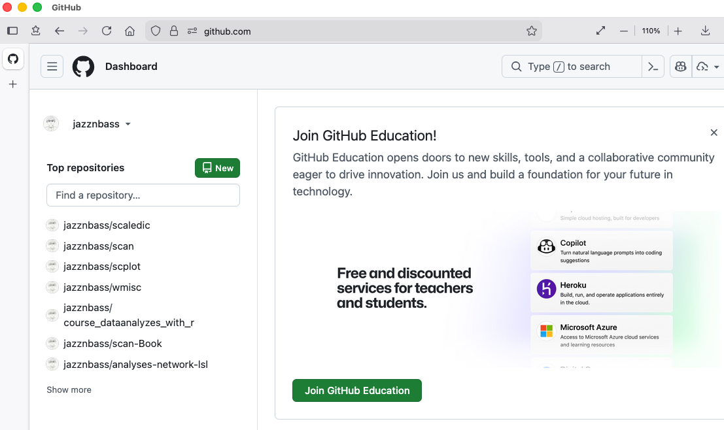Screen dimensions: 724x430
Task: Open the command palette icon
Action: pyautogui.click(x=653, y=67)
